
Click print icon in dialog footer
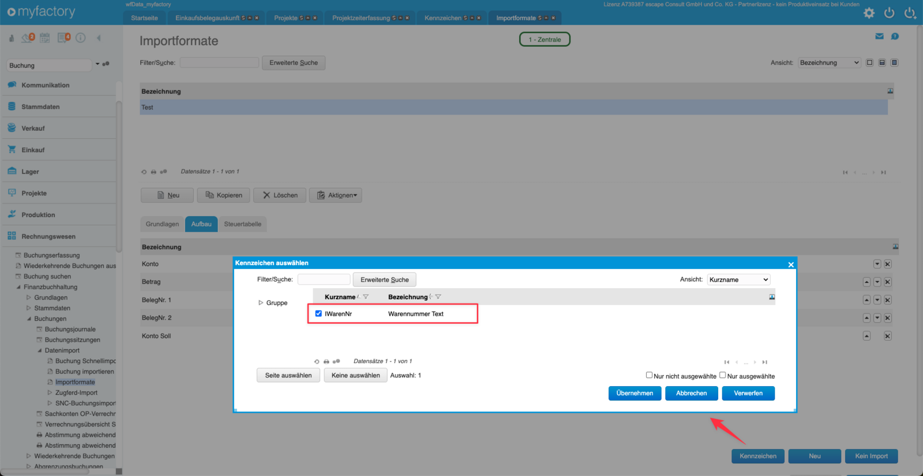pyautogui.click(x=327, y=361)
